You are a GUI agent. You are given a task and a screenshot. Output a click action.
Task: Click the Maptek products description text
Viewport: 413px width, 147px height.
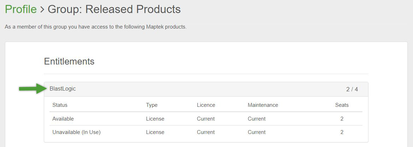point(95,27)
